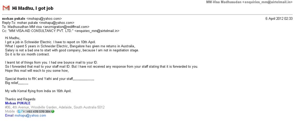Click the blue Mohan PUKALE signature name
Screen dimensions: 296x124
click(x=18, y=103)
